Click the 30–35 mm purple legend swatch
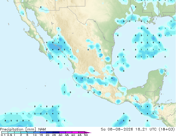Image resolution: width=176 pixels, height=136 pixels. (62, 132)
